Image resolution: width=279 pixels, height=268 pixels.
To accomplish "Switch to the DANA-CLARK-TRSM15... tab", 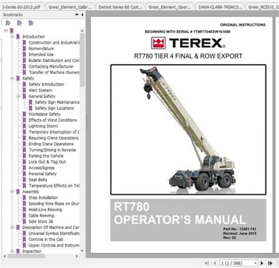I will tap(220, 7).
